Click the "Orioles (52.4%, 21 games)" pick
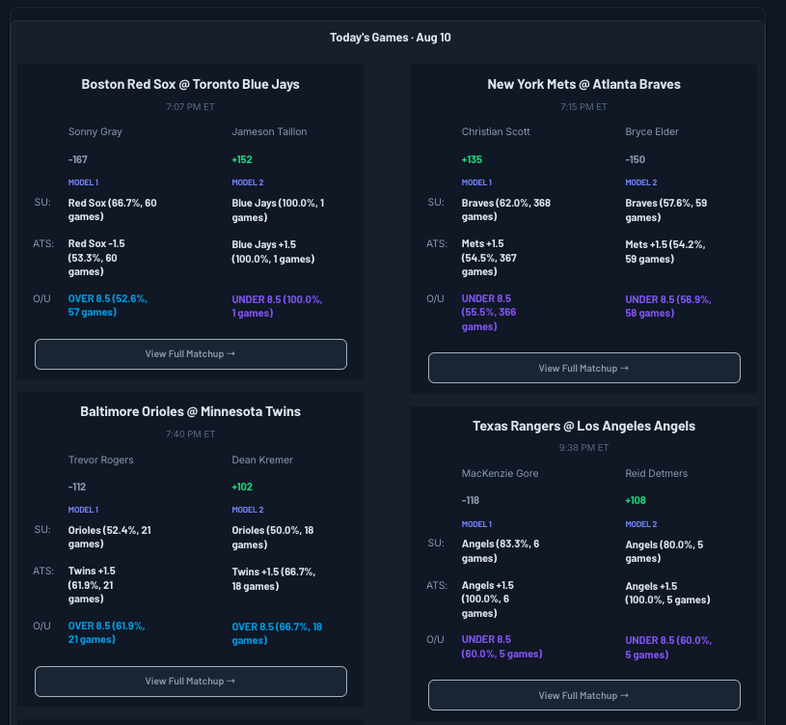This screenshot has width=786, height=725. (x=110, y=537)
